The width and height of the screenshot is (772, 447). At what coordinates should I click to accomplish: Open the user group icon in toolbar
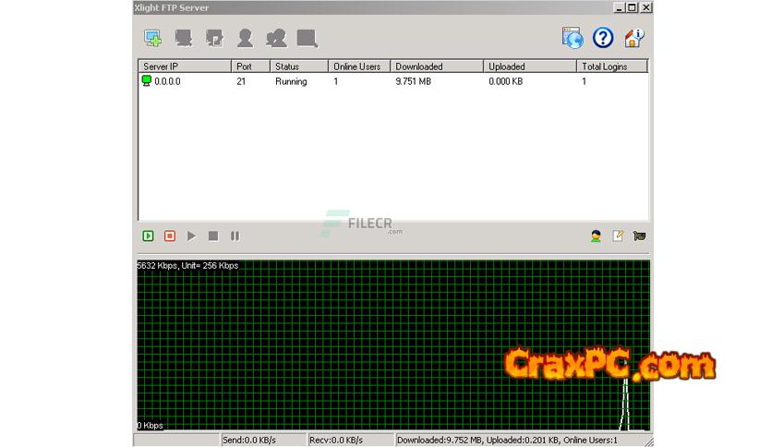[x=275, y=38]
